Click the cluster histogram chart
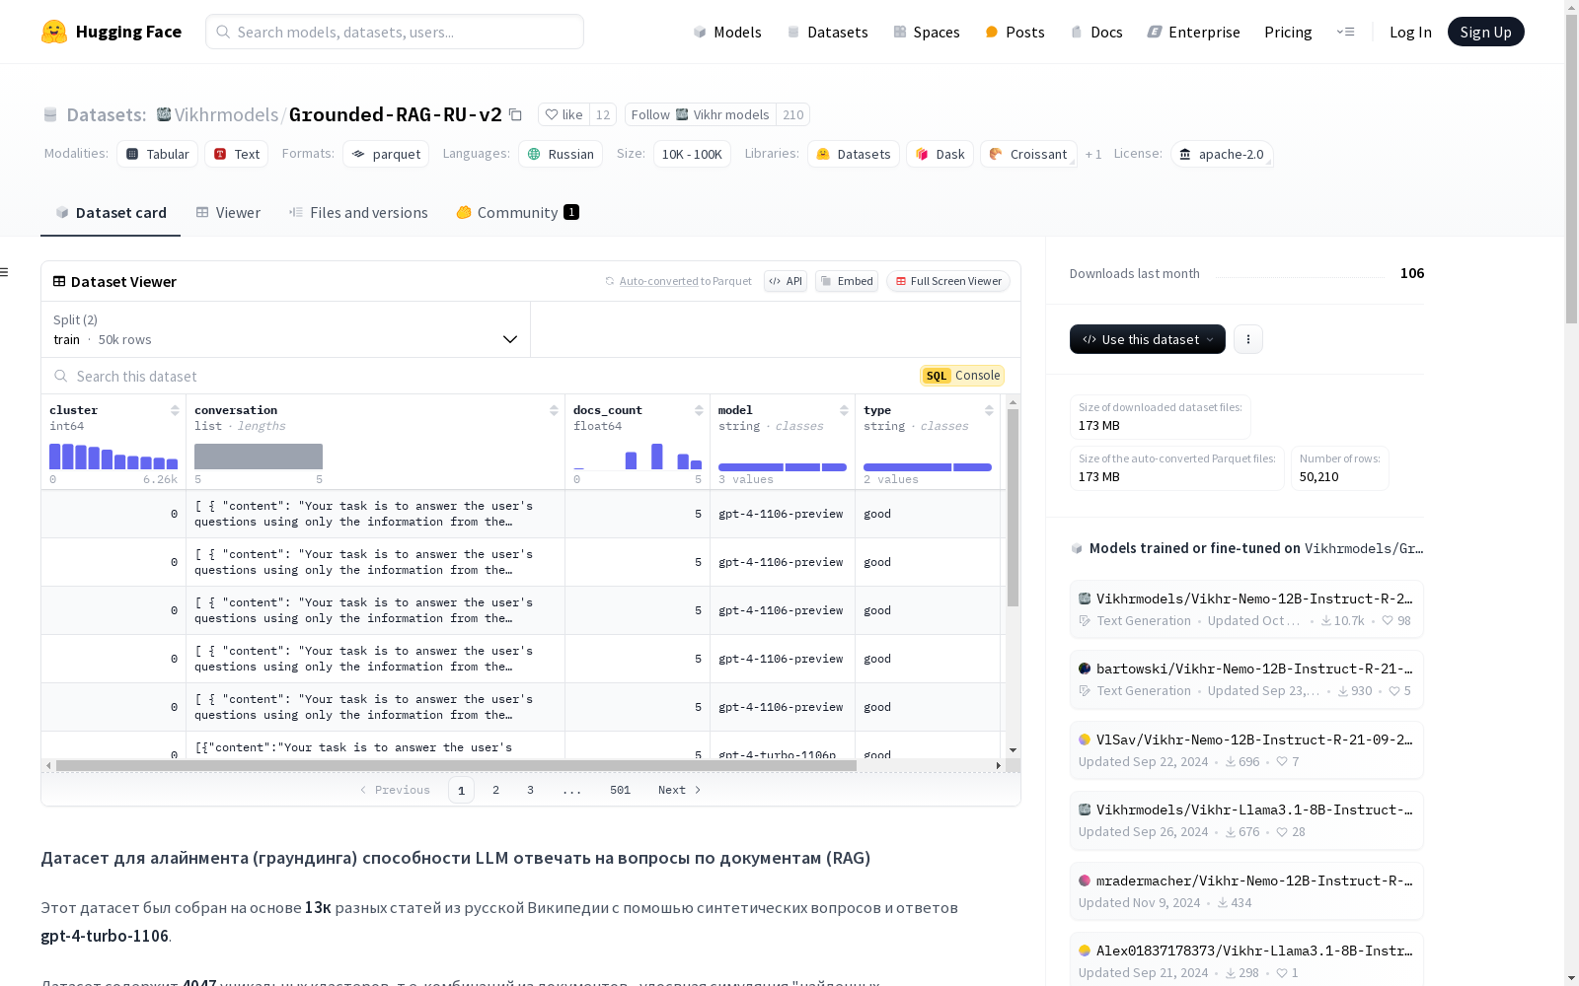The height and width of the screenshot is (986, 1579). (113, 456)
